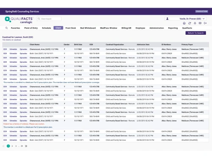
Task: Open the Front Desk menu
Action: 71,28
